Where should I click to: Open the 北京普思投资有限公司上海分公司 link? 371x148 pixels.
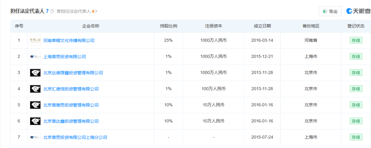coord(75,137)
